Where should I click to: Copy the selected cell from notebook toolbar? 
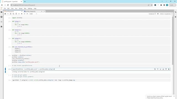coord(14,14)
